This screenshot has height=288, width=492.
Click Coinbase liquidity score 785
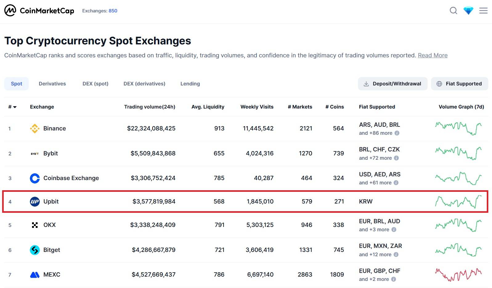click(x=219, y=178)
